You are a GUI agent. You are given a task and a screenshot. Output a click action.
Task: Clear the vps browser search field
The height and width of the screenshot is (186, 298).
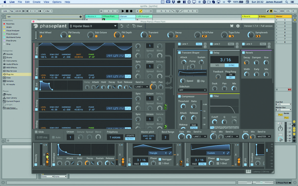(x=80, y=17)
